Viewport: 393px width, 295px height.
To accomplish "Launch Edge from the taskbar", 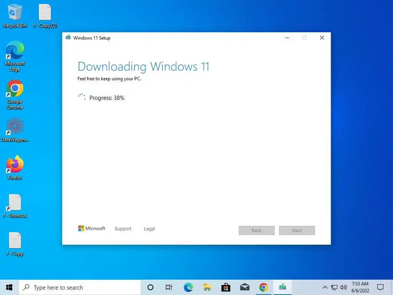I will pyautogui.click(x=188, y=287).
